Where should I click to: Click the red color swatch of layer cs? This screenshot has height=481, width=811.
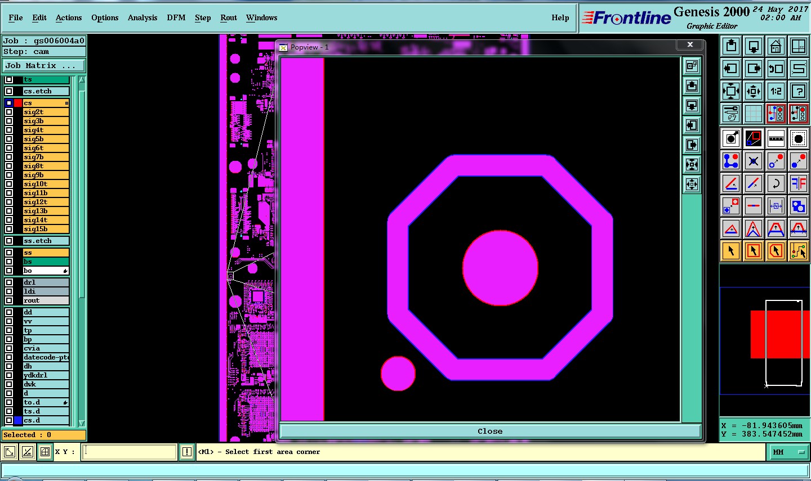tap(18, 103)
